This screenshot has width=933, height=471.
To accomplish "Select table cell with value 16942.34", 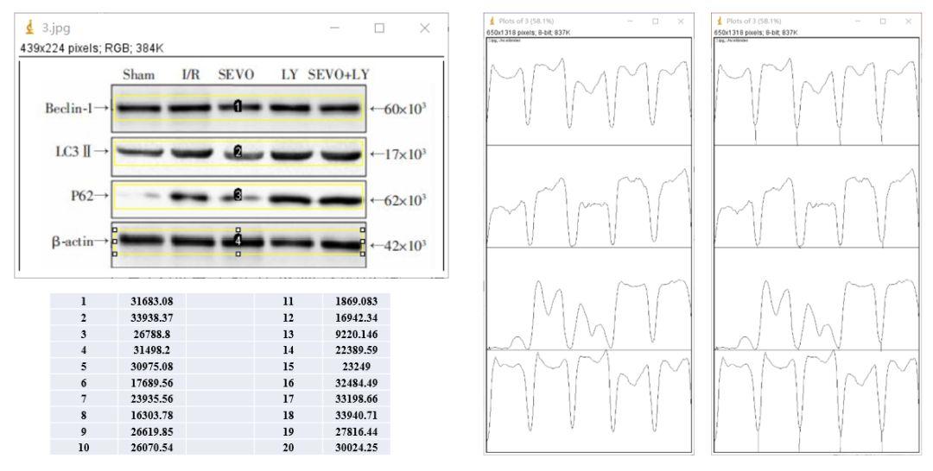I will [357, 317].
